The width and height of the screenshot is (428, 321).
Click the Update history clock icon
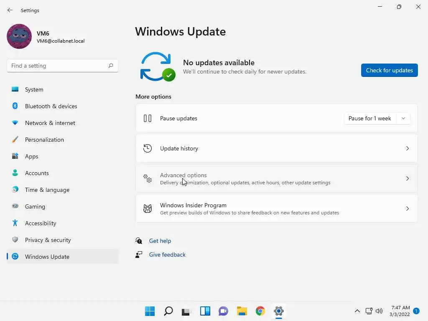tap(148, 148)
